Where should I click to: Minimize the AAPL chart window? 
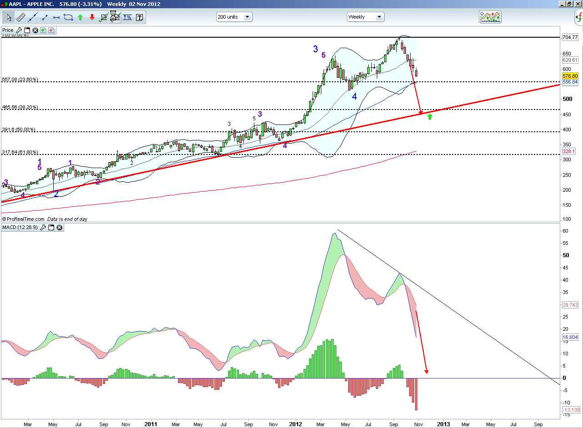pyautogui.click(x=563, y=4)
